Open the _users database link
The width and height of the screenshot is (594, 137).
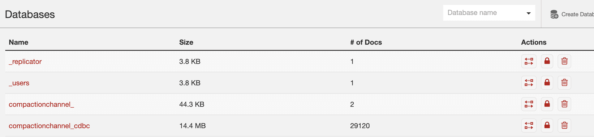pyautogui.click(x=19, y=83)
